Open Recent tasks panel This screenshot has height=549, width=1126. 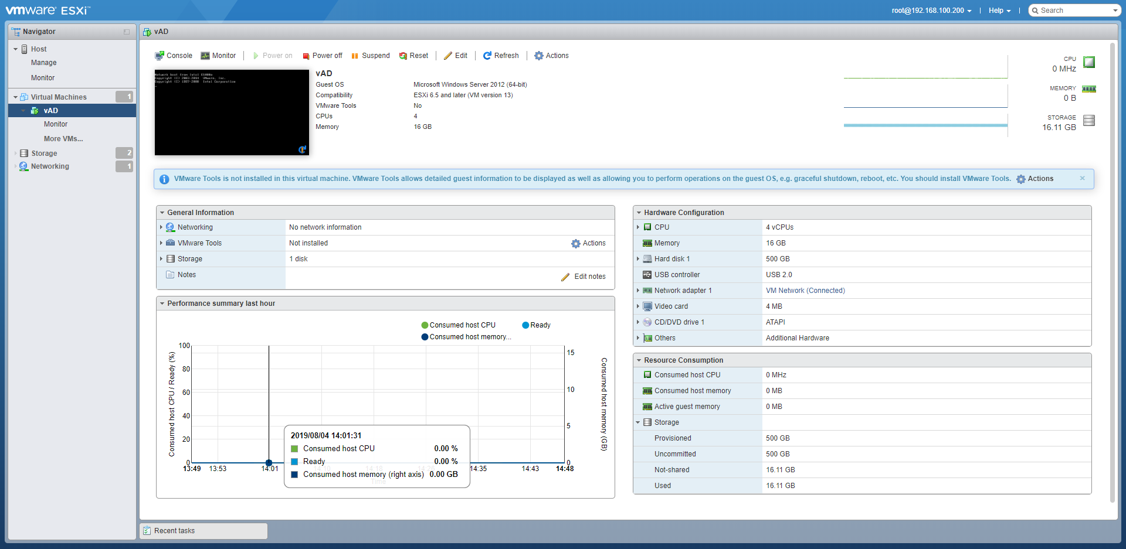(x=174, y=531)
